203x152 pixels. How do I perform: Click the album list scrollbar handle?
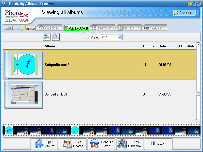(x=198, y=94)
